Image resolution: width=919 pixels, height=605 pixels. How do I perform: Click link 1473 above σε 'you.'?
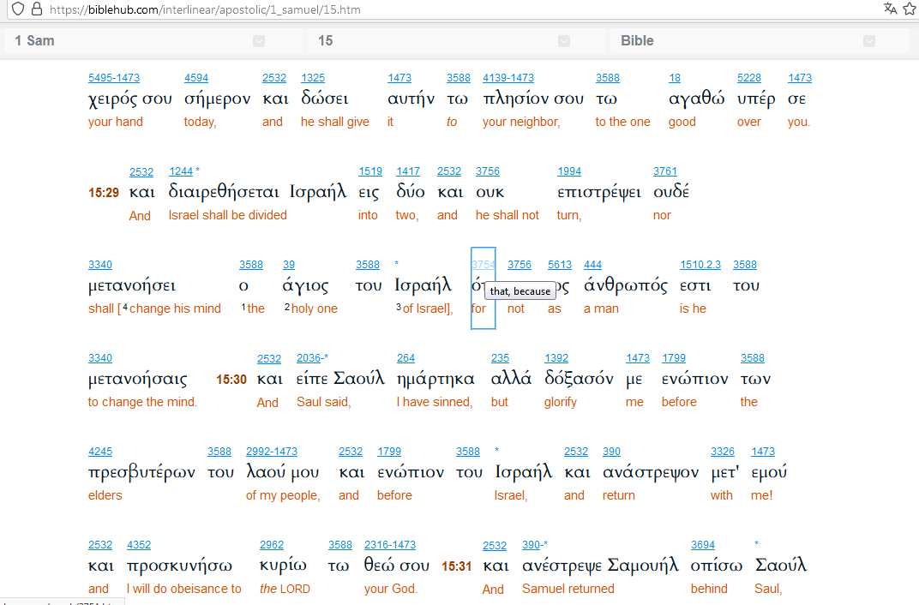800,78
